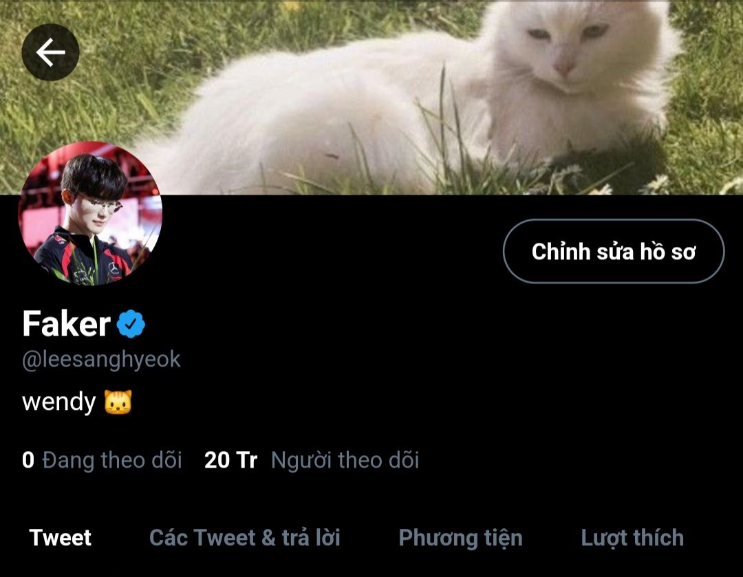Open the round profile avatar photo
Image resolution: width=743 pixels, height=577 pixels.
click(90, 213)
